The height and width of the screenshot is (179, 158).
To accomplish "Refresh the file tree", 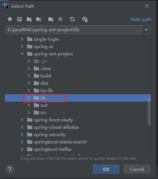I will pos(72,19).
